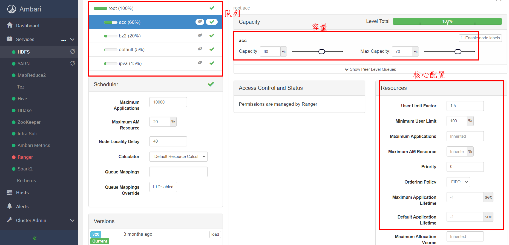Viewport: 509px width, 245px height.
Task: Click the Level Total 100% progress bar
Action: coord(447,21)
